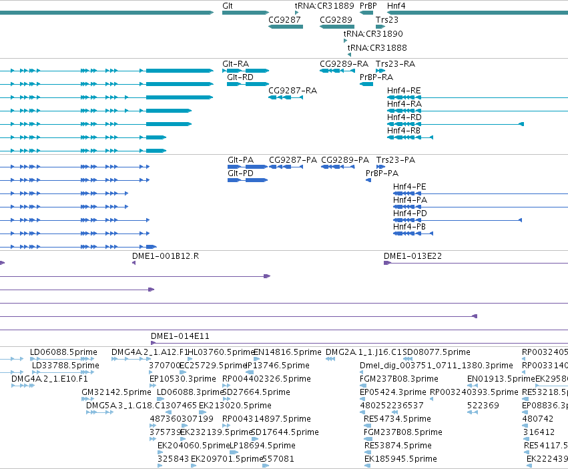Click the Glt gene label
This screenshot has height=469, width=568.
pos(227,6)
